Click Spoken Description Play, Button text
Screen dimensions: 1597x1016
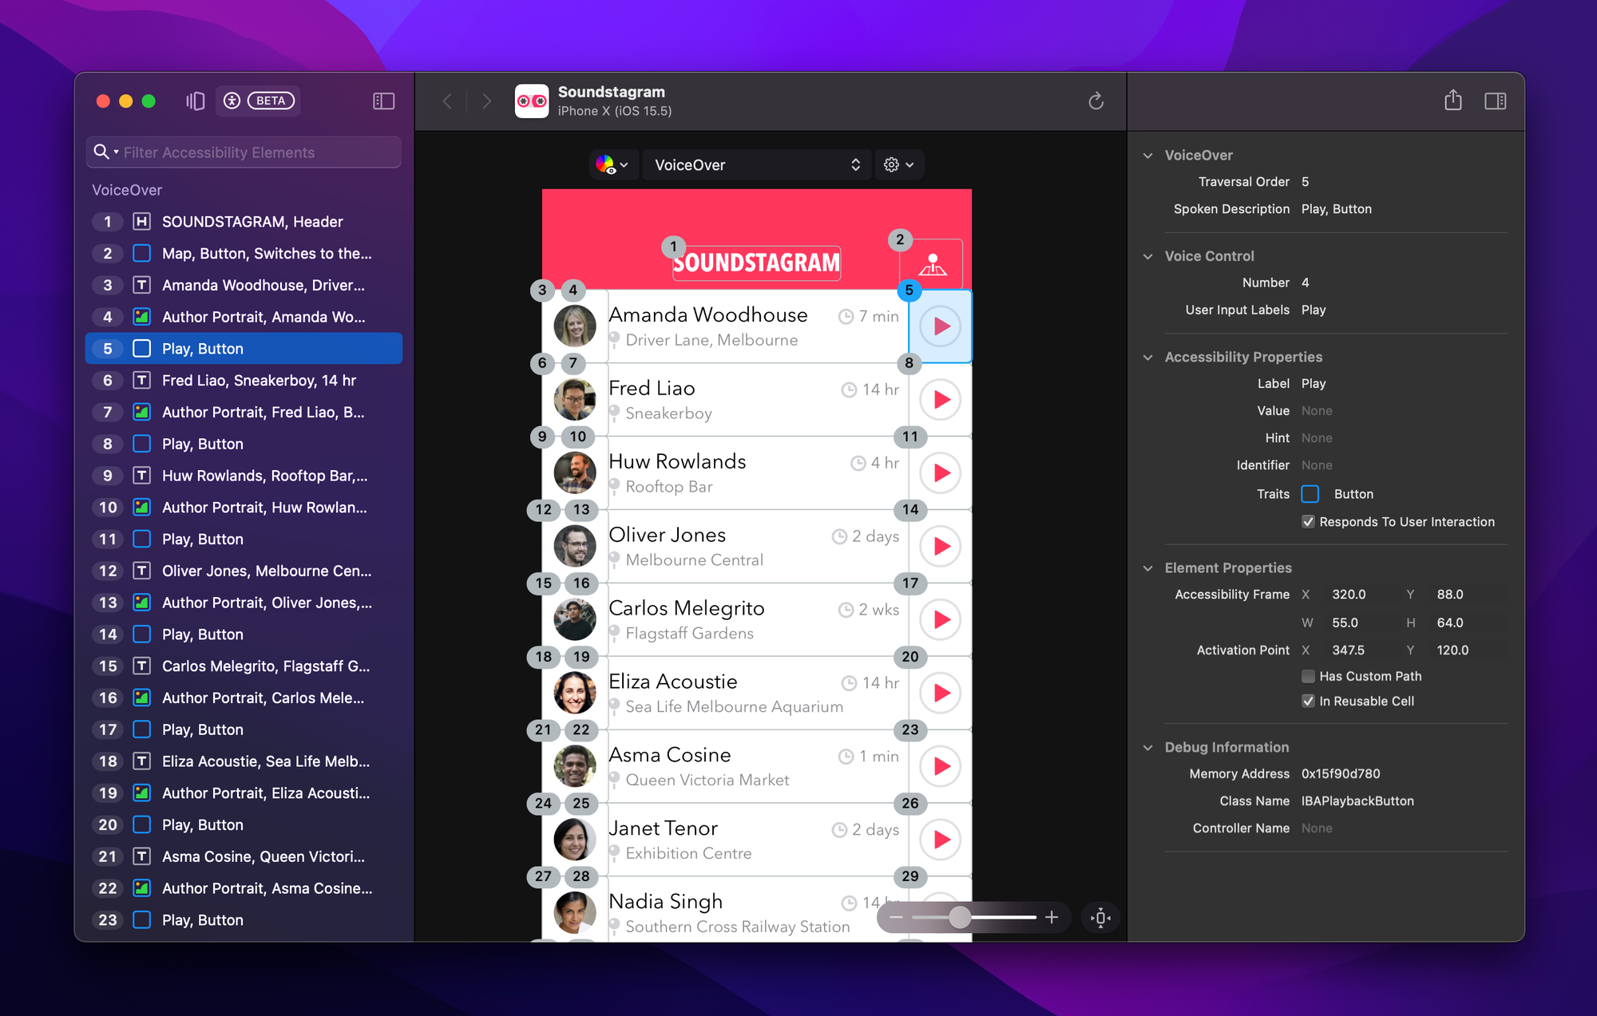pyautogui.click(x=1337, y=209)
